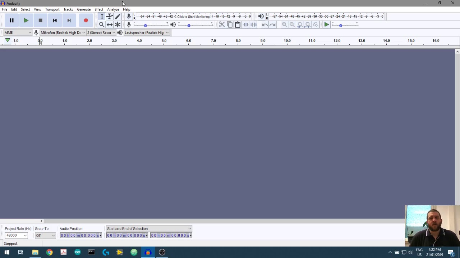The width and height of the screenshot is (460, 258).
Task: Open the Transport menu
Action: coord(52,9)
